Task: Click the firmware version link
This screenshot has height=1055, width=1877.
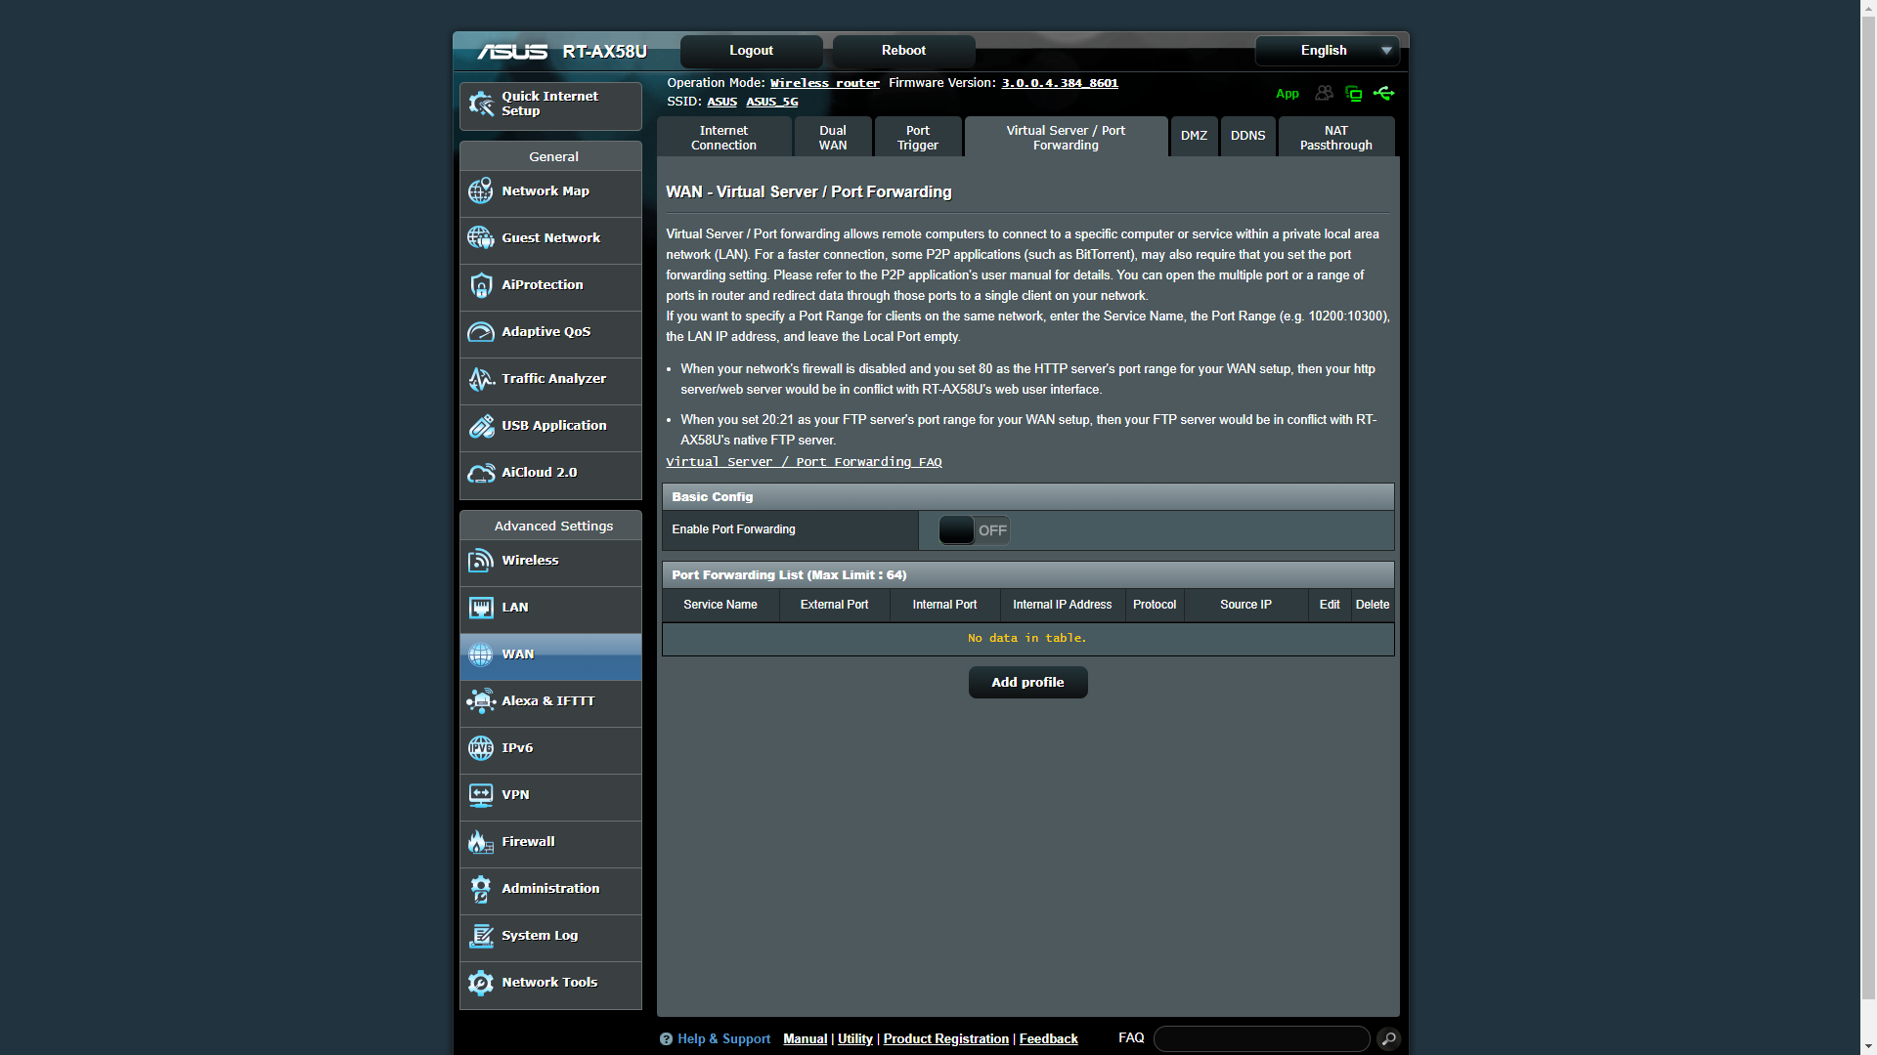Action: pos(1060,83)
